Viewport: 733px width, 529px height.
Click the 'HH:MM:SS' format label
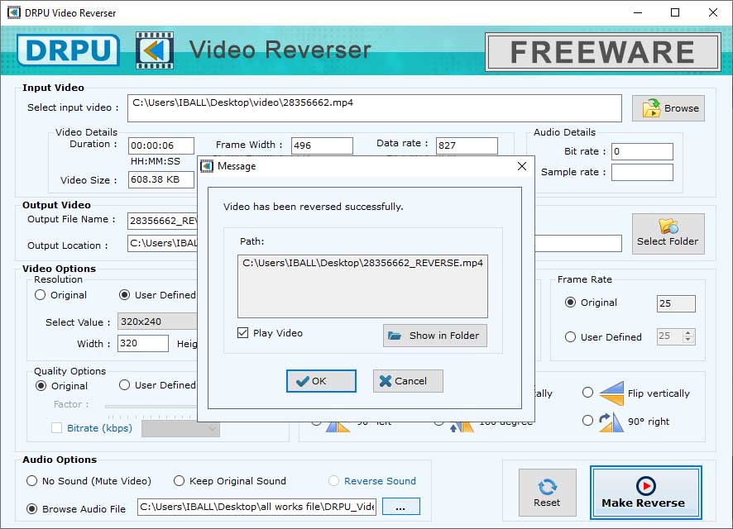tap(156, 161)
